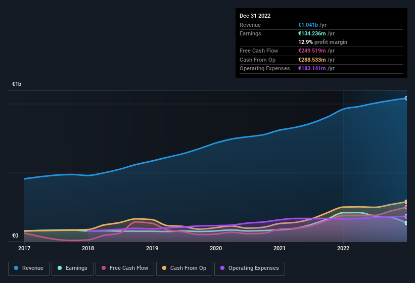Click the 2022 x-axis label
The image size is (415, 283).
pyautogui.click(x=343, y=248)
